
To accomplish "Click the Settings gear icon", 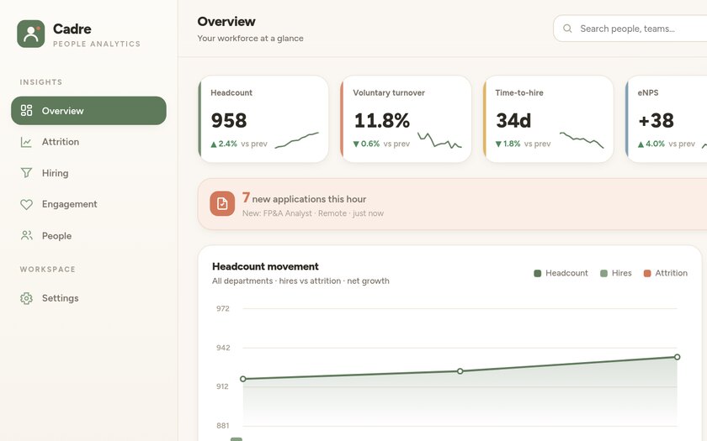I will click(26, 298).
